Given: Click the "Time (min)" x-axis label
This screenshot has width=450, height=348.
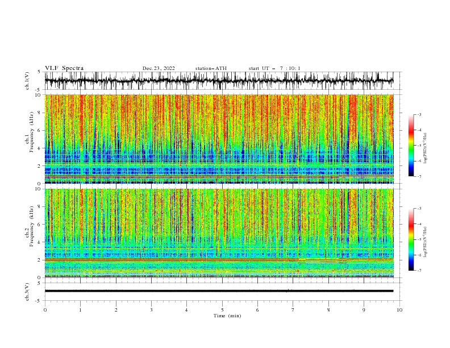Looking at the screenshot, I should point(227,316).
